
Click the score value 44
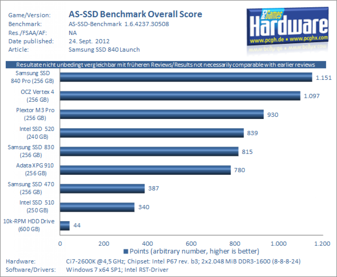(77, 225)
